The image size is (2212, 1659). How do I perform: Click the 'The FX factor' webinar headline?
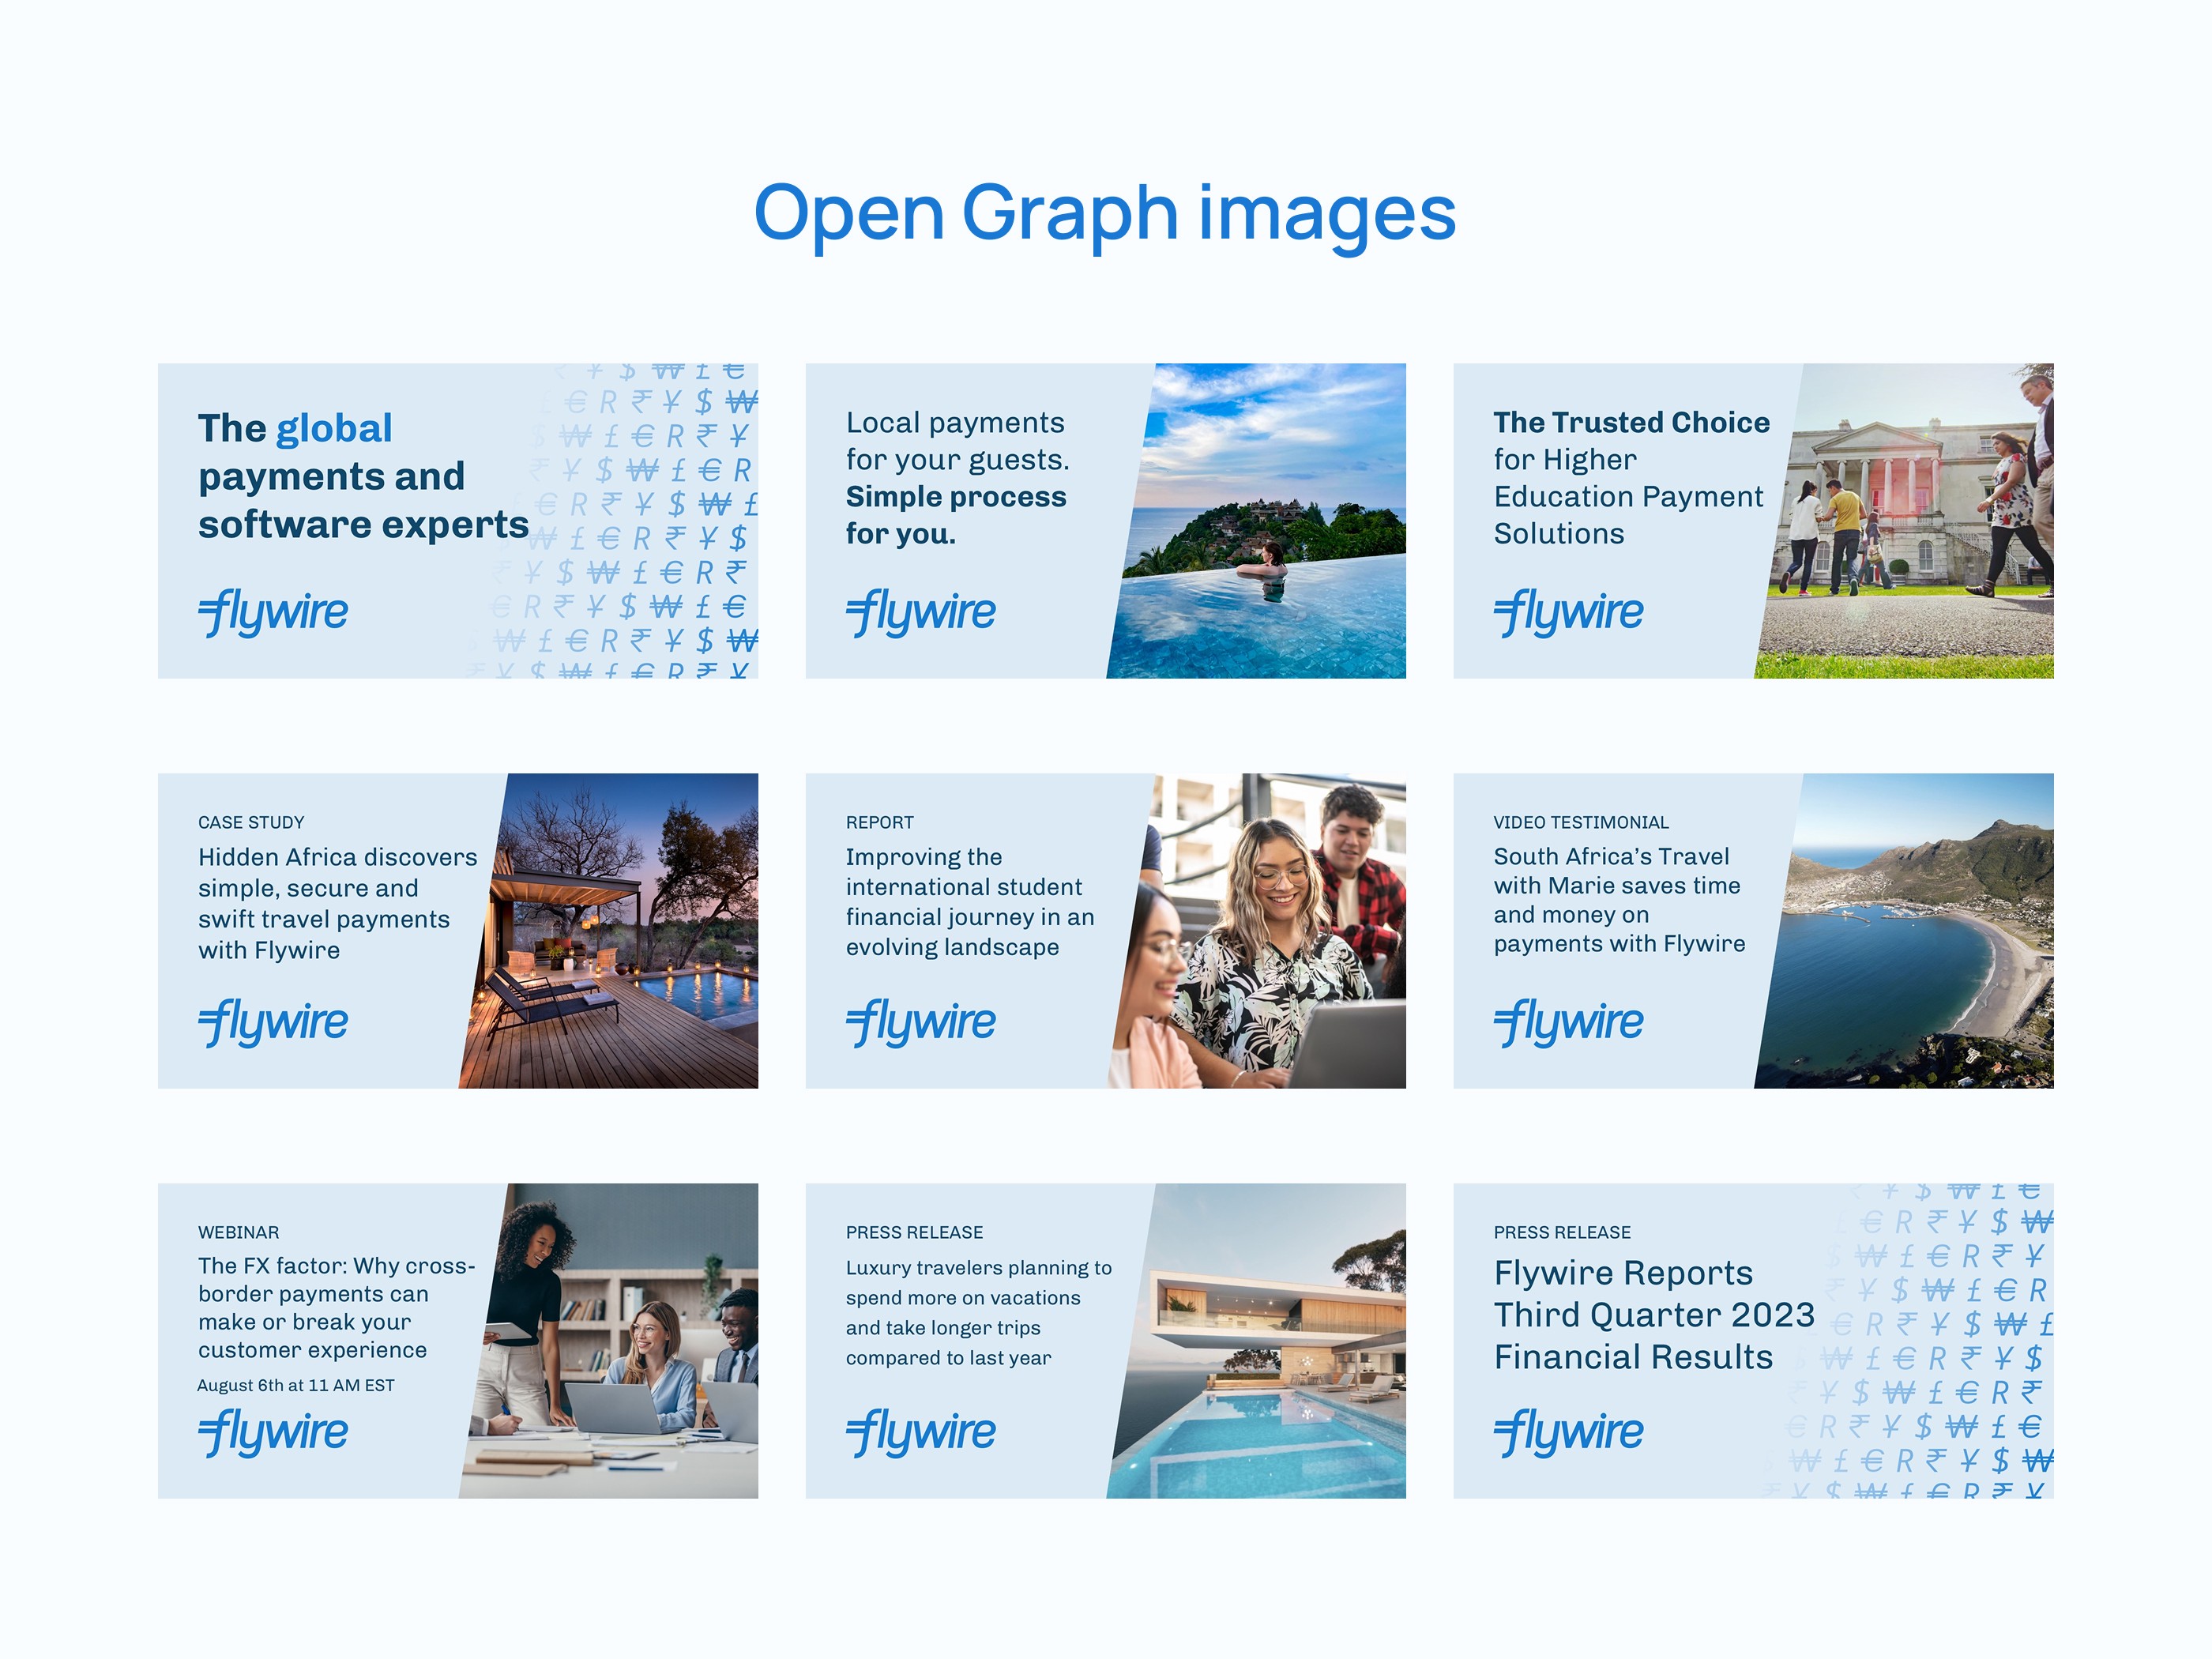337,1308
